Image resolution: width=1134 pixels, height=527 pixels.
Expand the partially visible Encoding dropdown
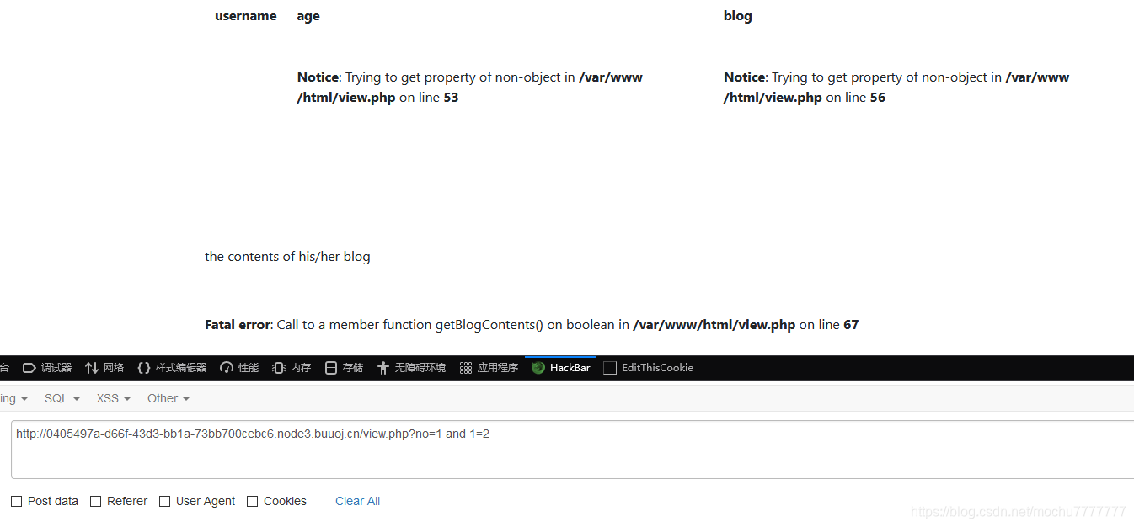[x=13, y=398]
